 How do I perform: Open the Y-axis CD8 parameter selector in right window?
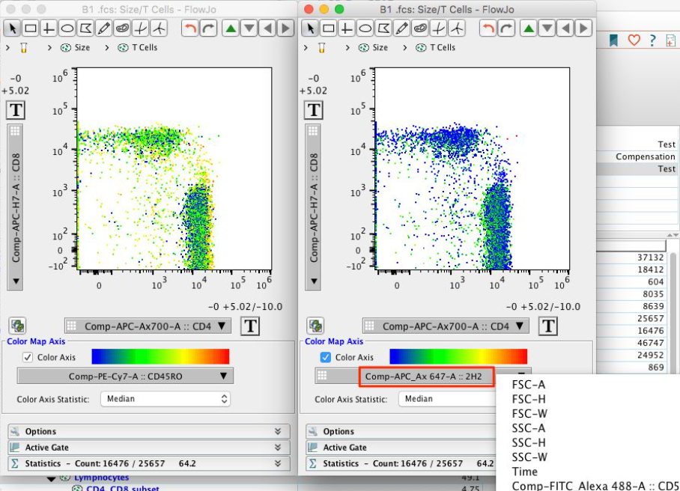[x=313, y=207]
